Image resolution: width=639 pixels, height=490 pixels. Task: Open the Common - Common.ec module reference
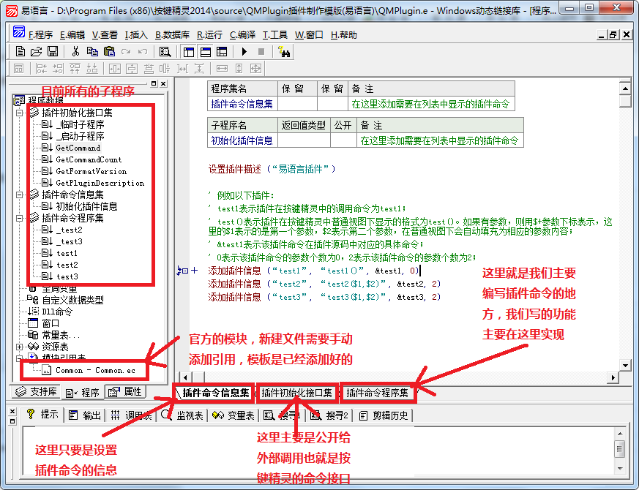pos(94,370)
